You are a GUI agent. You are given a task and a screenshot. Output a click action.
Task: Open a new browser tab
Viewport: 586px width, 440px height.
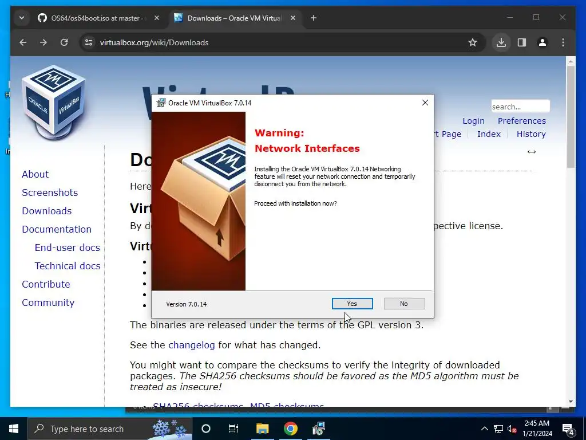(x=314, y=18)
